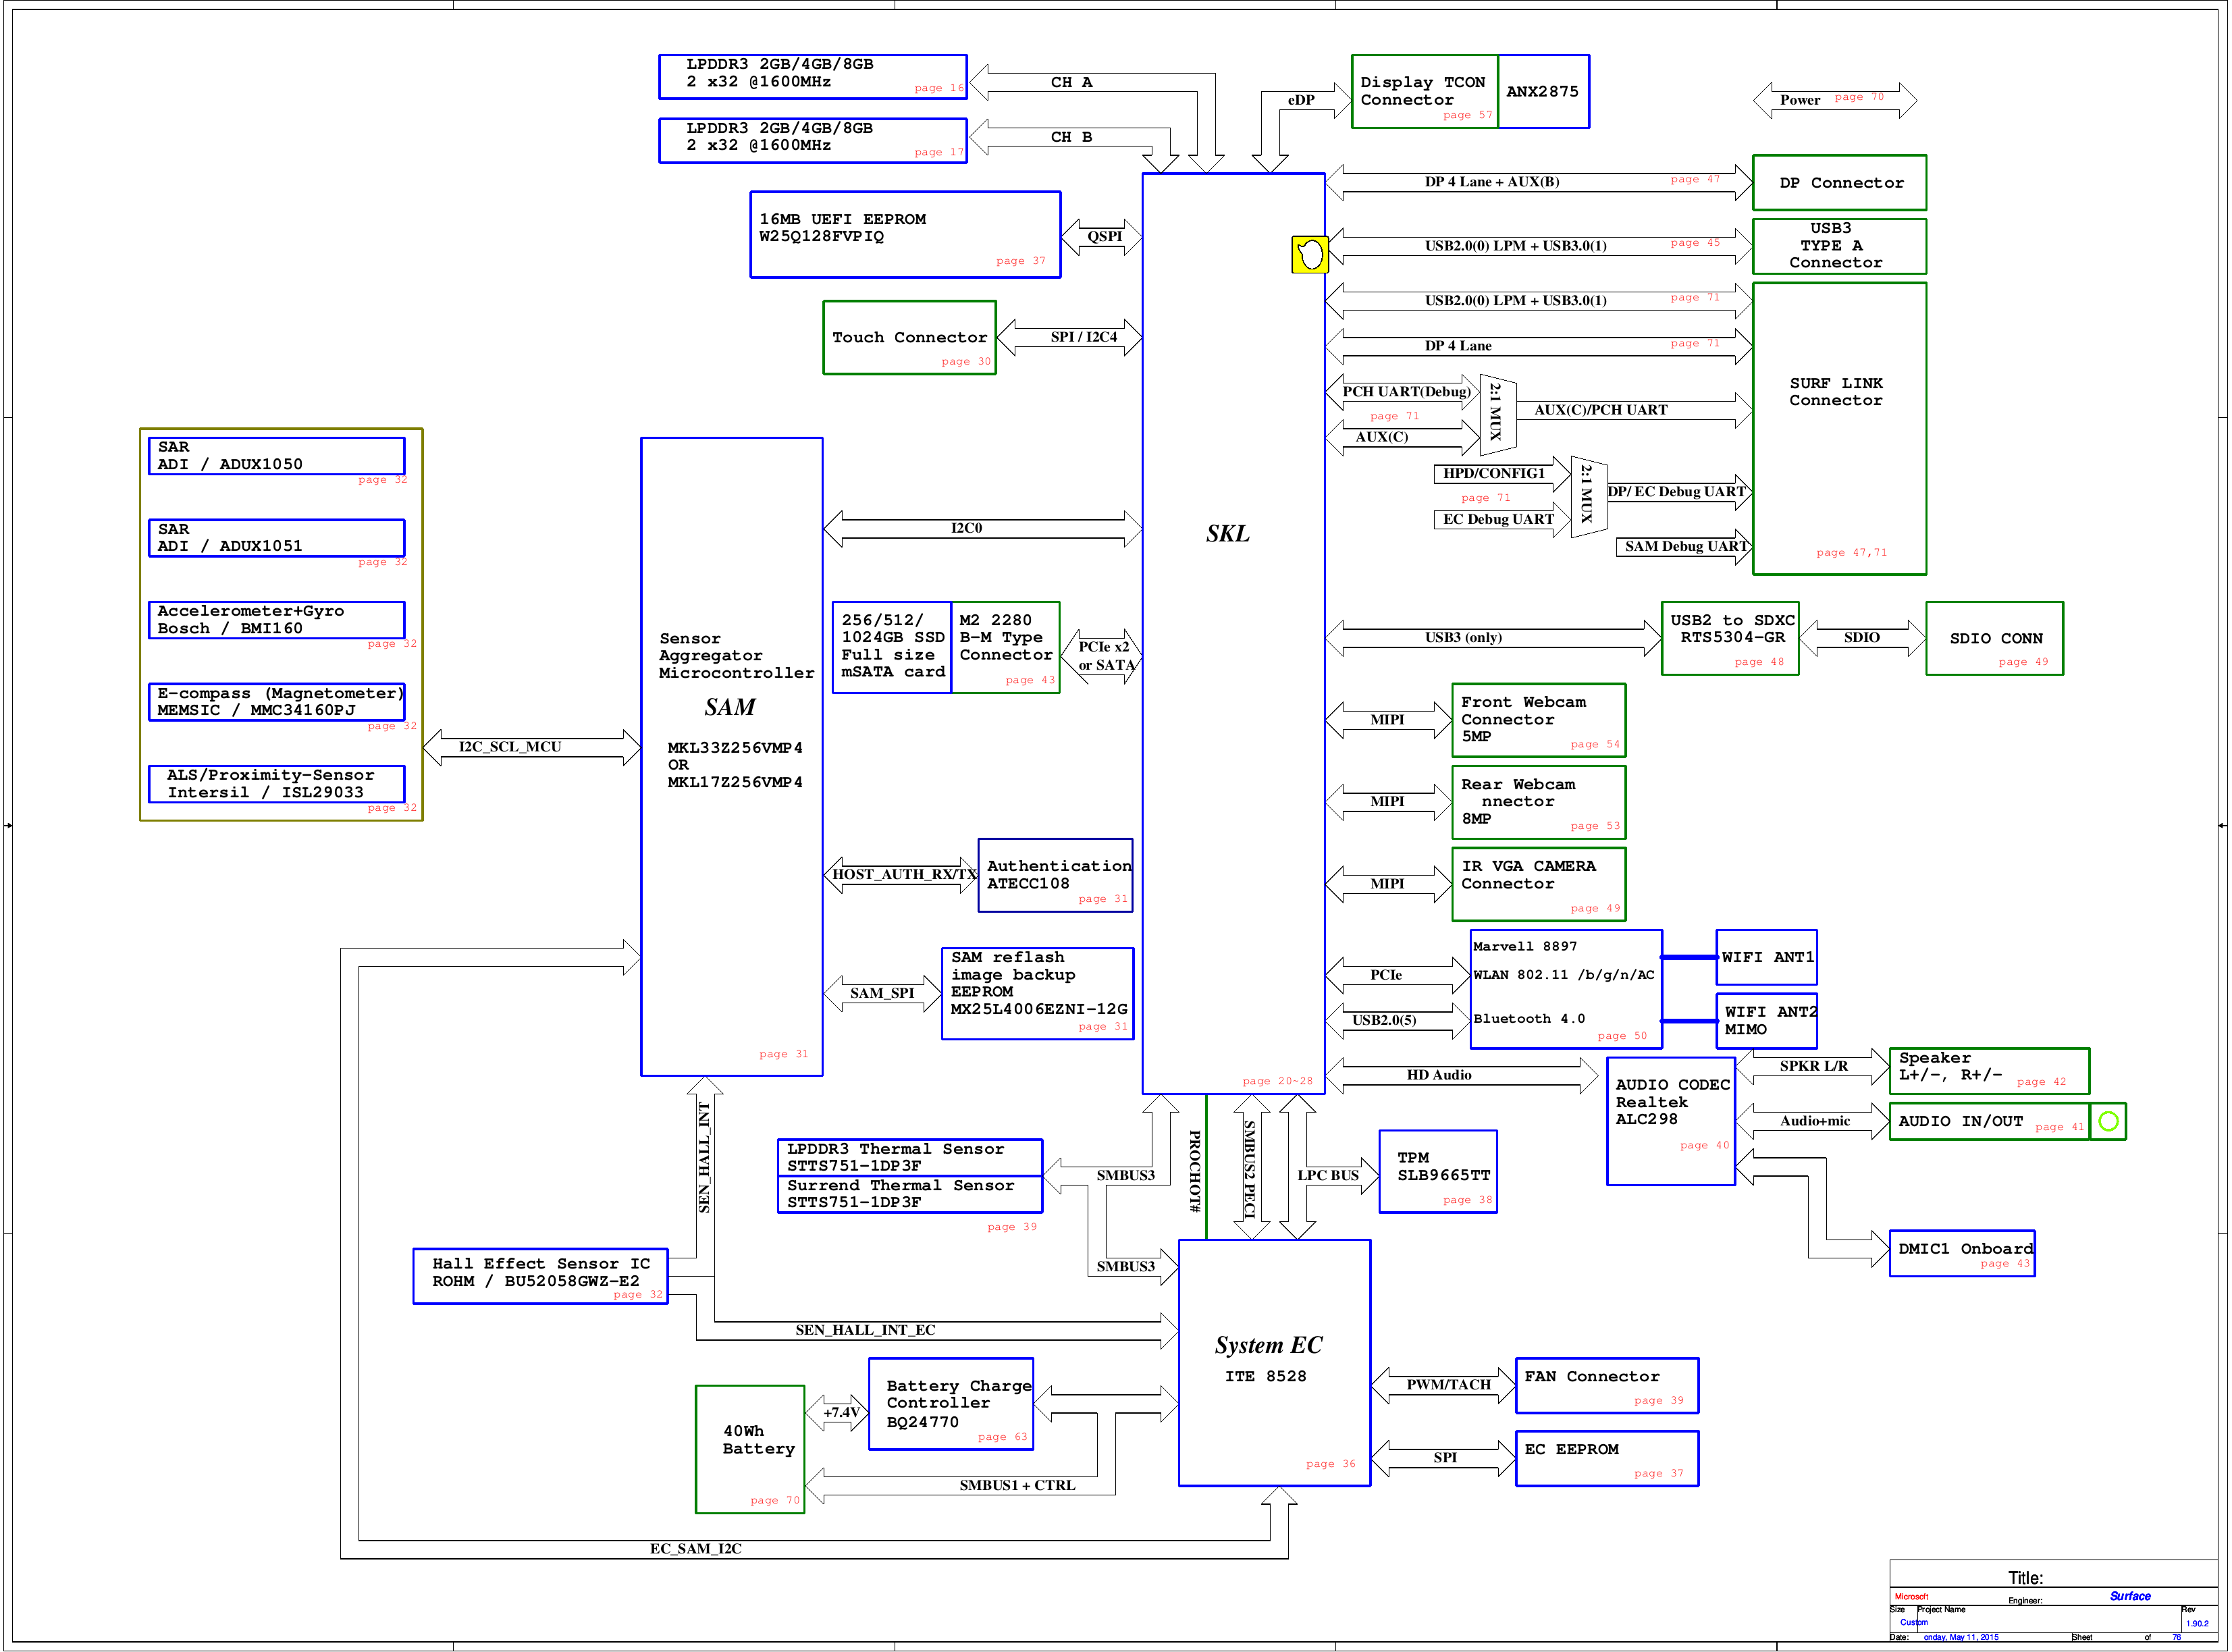Click the DP Connector block
Image resolution: width=2232 pixels, height=1652 pixels.
point(1839,183)
